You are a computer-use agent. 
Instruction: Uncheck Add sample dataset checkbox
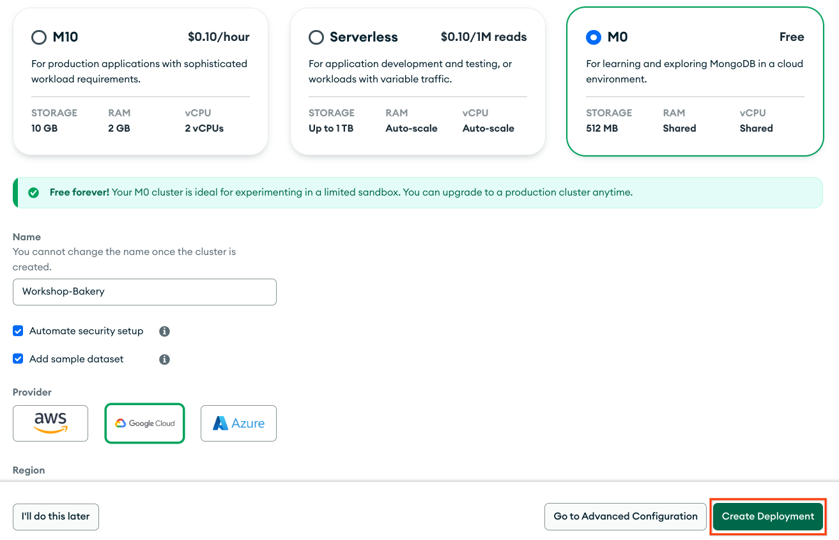point(18,359)
